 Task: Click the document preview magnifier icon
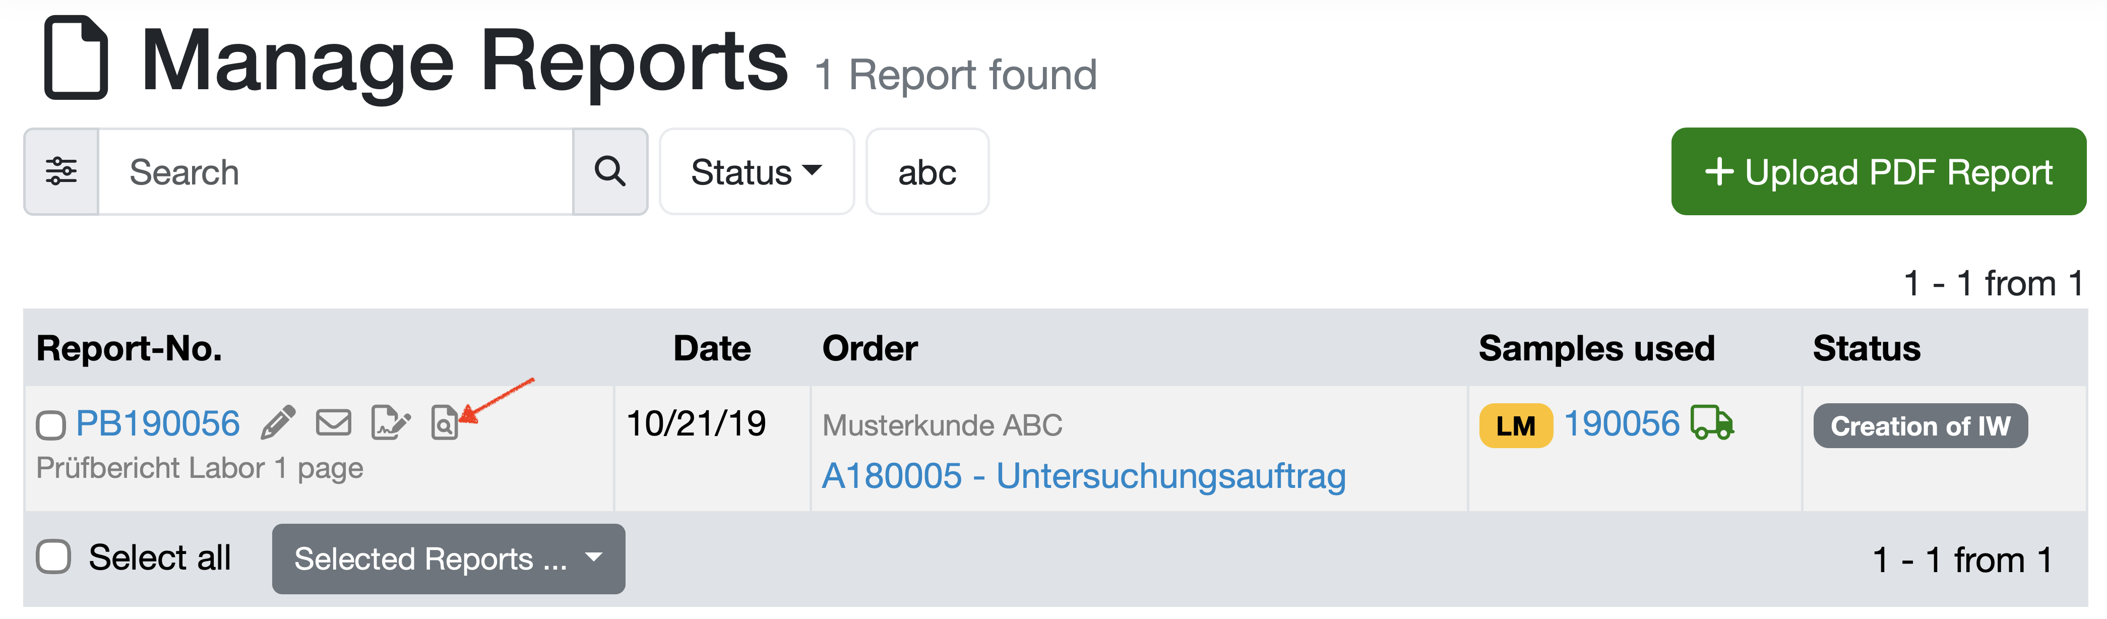(x=444, y=423)
